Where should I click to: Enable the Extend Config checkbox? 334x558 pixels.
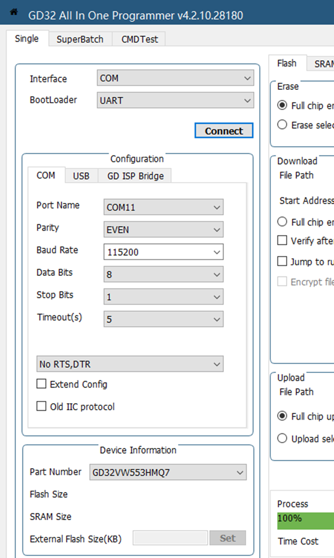click(42, 384)
